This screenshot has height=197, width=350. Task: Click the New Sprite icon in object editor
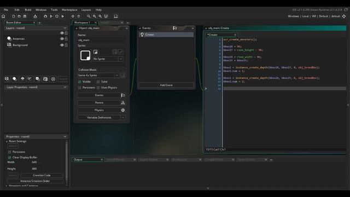pyautogui.click(x=96, y=52)
